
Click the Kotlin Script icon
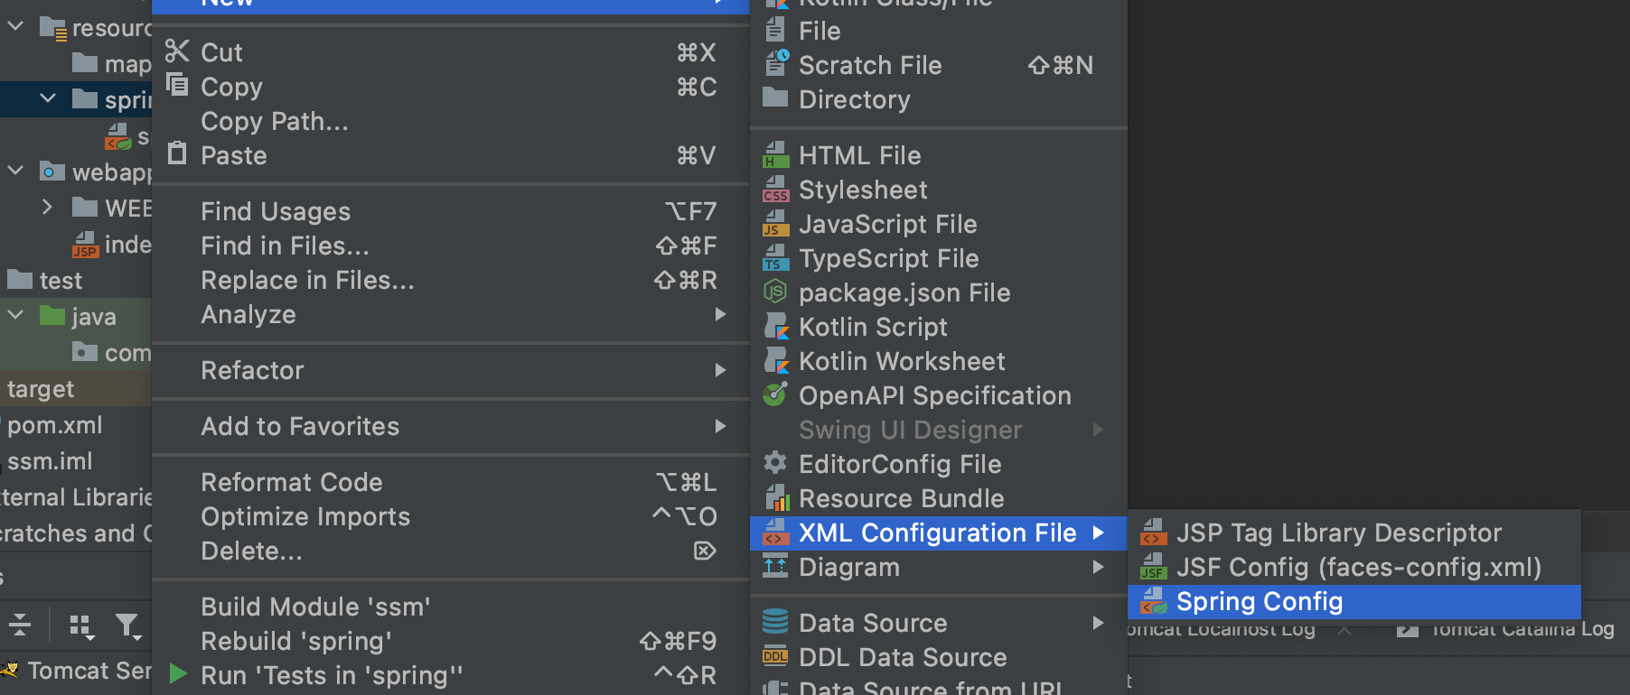coord(775,327)
